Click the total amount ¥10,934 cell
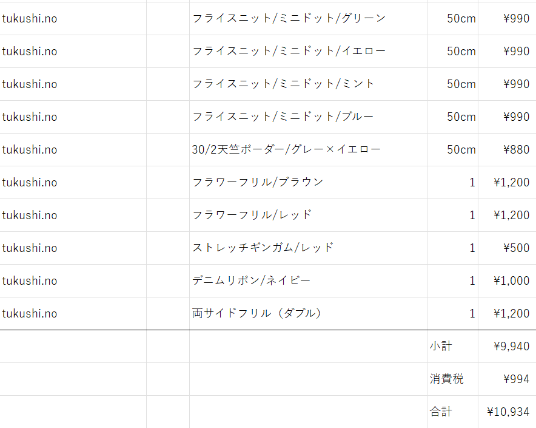 pyautogui.click(x=507, y=412)
